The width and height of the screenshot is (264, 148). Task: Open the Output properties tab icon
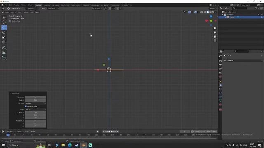pyautogui.click(x=220, y=65)
